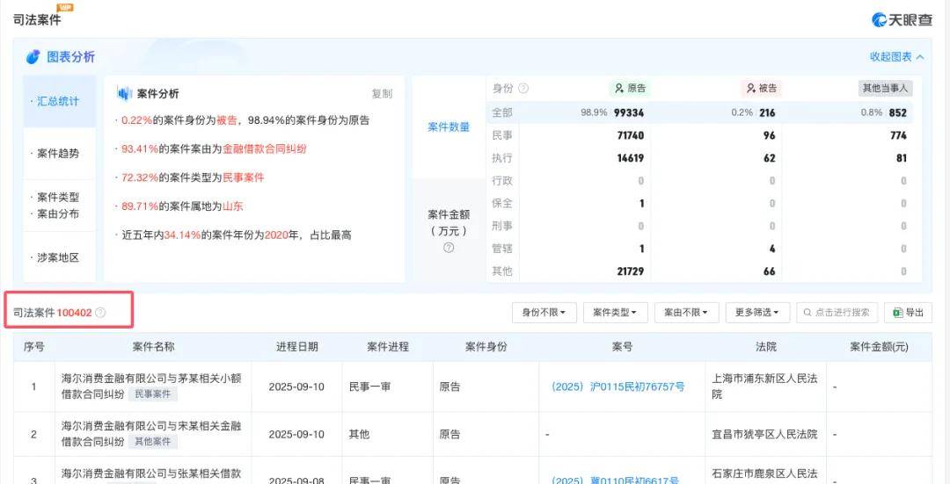The width and height of the screenshot is (950, 484).
Task: Open the 案由不限 dropdown
Action: point(686,313)
